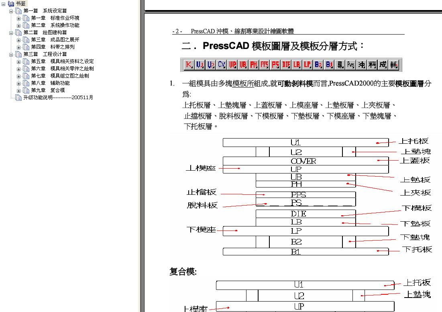The image size is (442, 312).
Task: Collapse the 第三篇 工程设计篇 section
Action: tap(11, 54)
